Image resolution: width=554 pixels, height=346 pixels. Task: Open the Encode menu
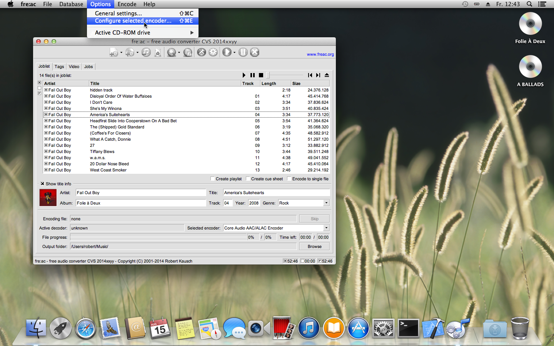pos(127,4)
